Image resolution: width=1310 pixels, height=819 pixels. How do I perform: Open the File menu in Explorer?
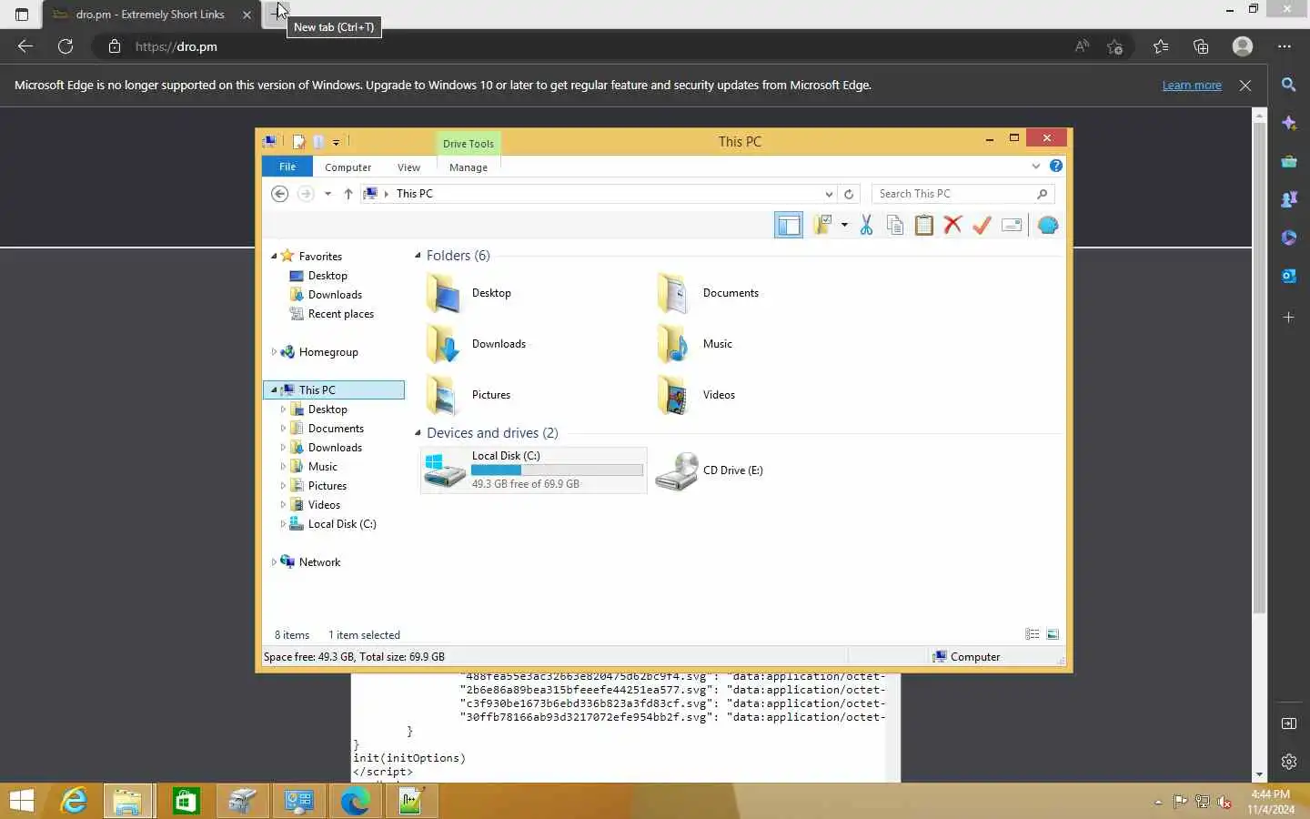[x=287, y=167]
